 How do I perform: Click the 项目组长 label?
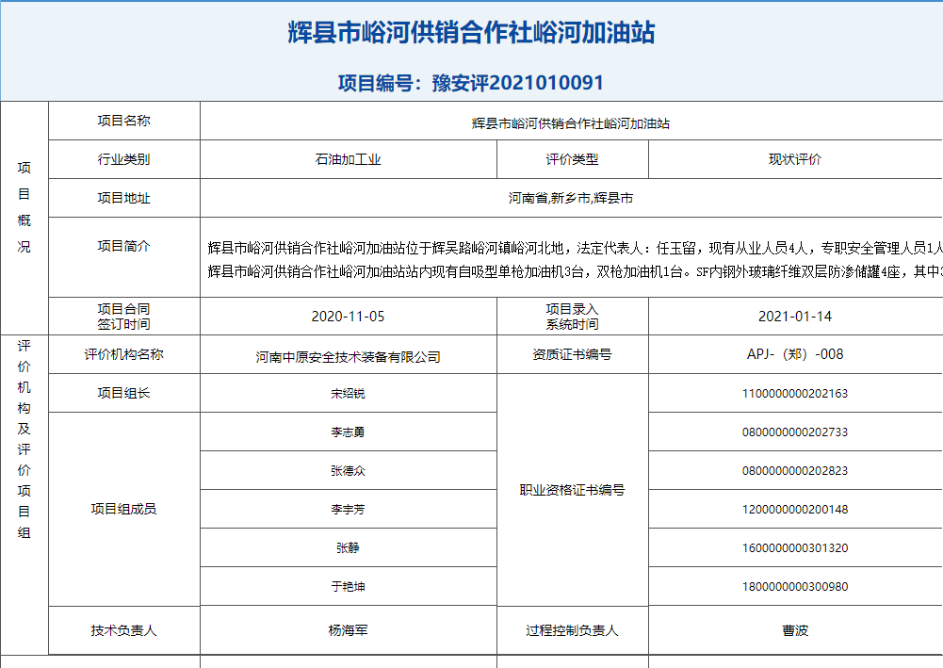coord(124,393)
